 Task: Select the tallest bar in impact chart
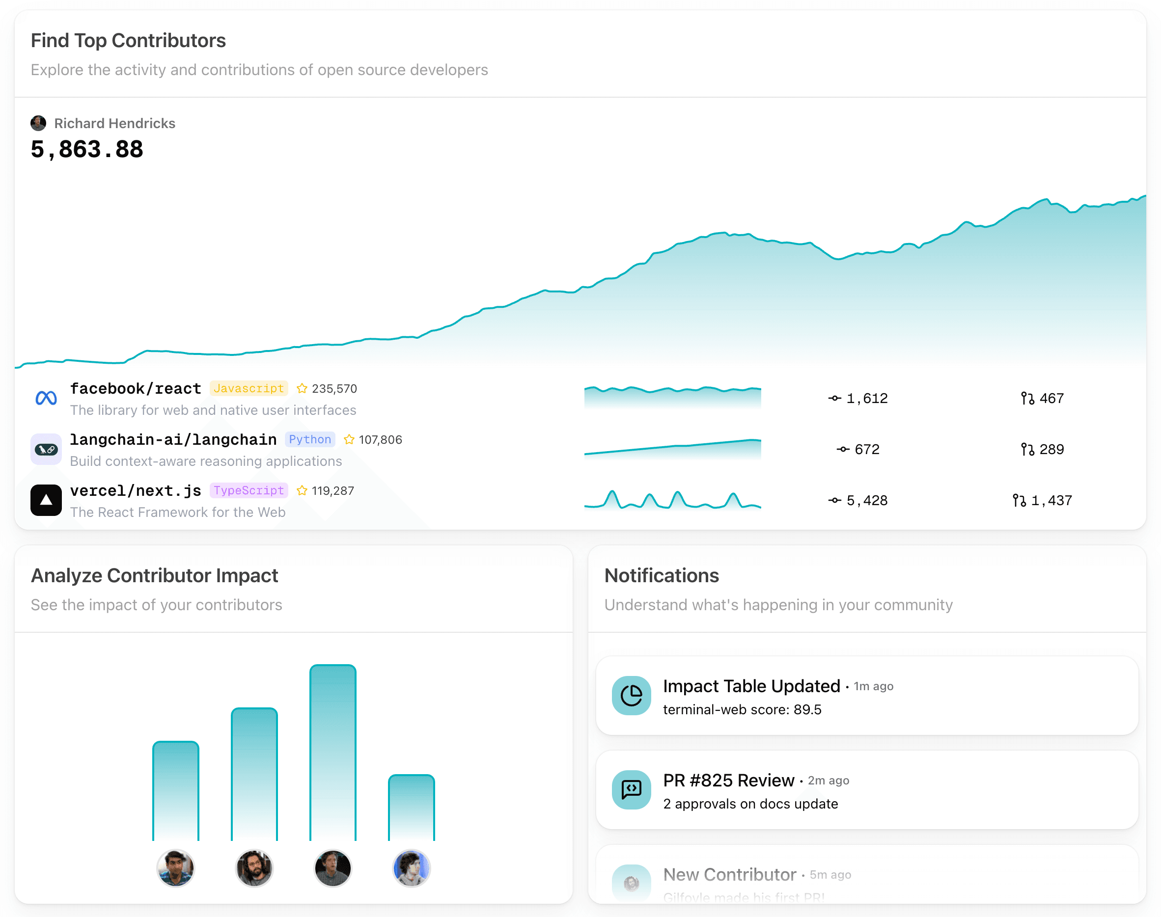click(333, 752)
